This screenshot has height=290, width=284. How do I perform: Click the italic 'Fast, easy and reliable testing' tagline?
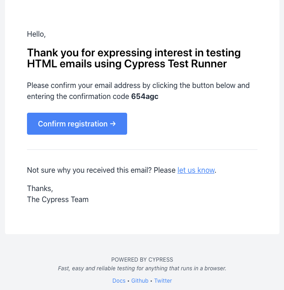[x=142, y=268]
